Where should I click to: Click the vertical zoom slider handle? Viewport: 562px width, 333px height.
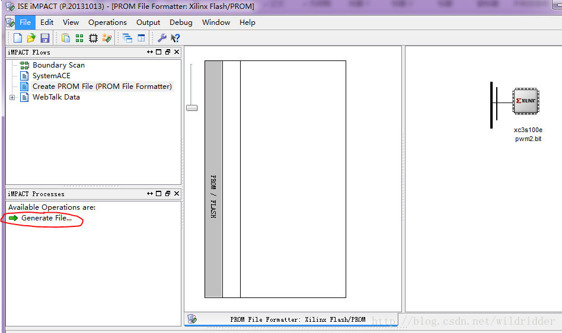tap(191, 108)
